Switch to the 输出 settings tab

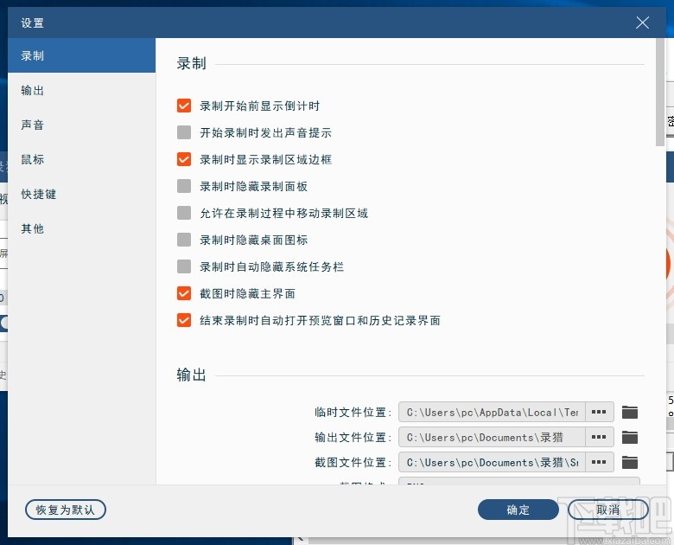(x=82, y=91)
